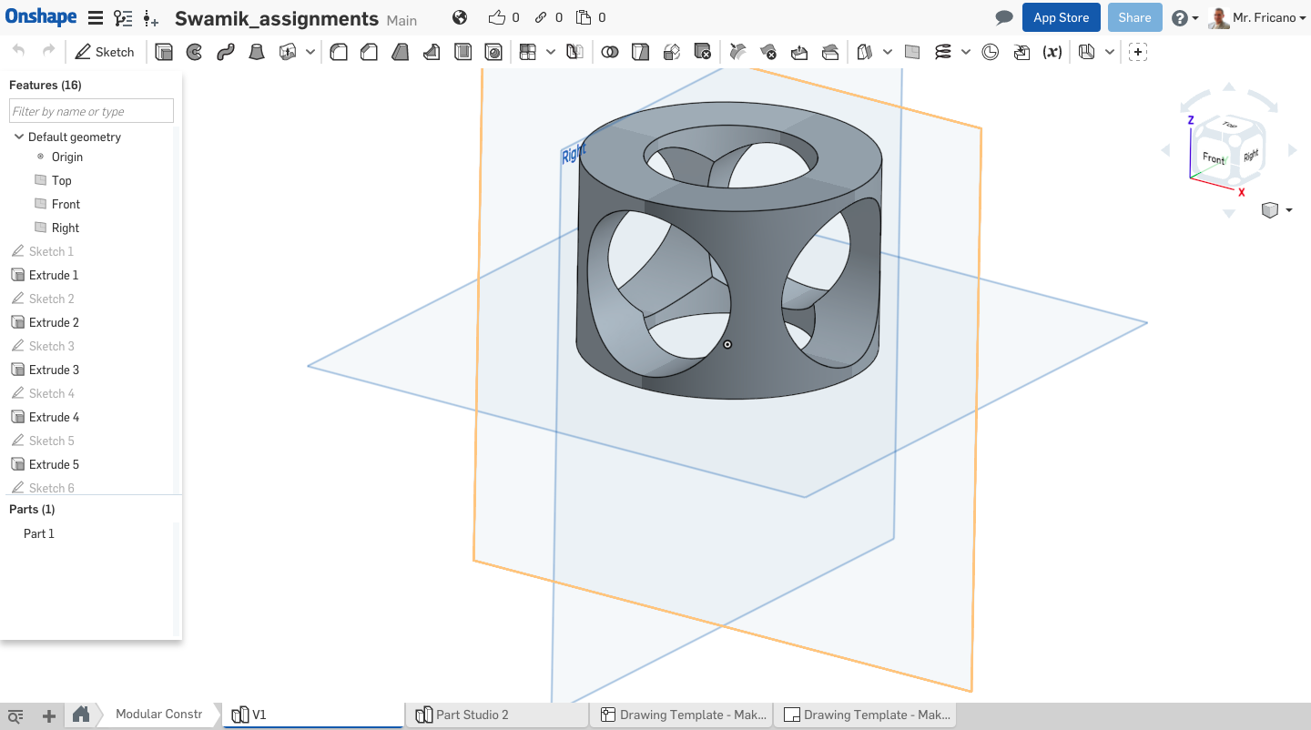Select the Boolean tool
The width and height of the screenshot is (1311, 730).
pos(610,52)
